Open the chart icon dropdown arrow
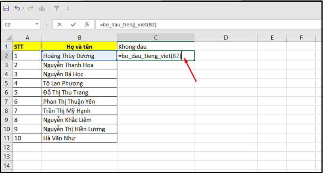323x173 pixels. (x=48, y=8)
